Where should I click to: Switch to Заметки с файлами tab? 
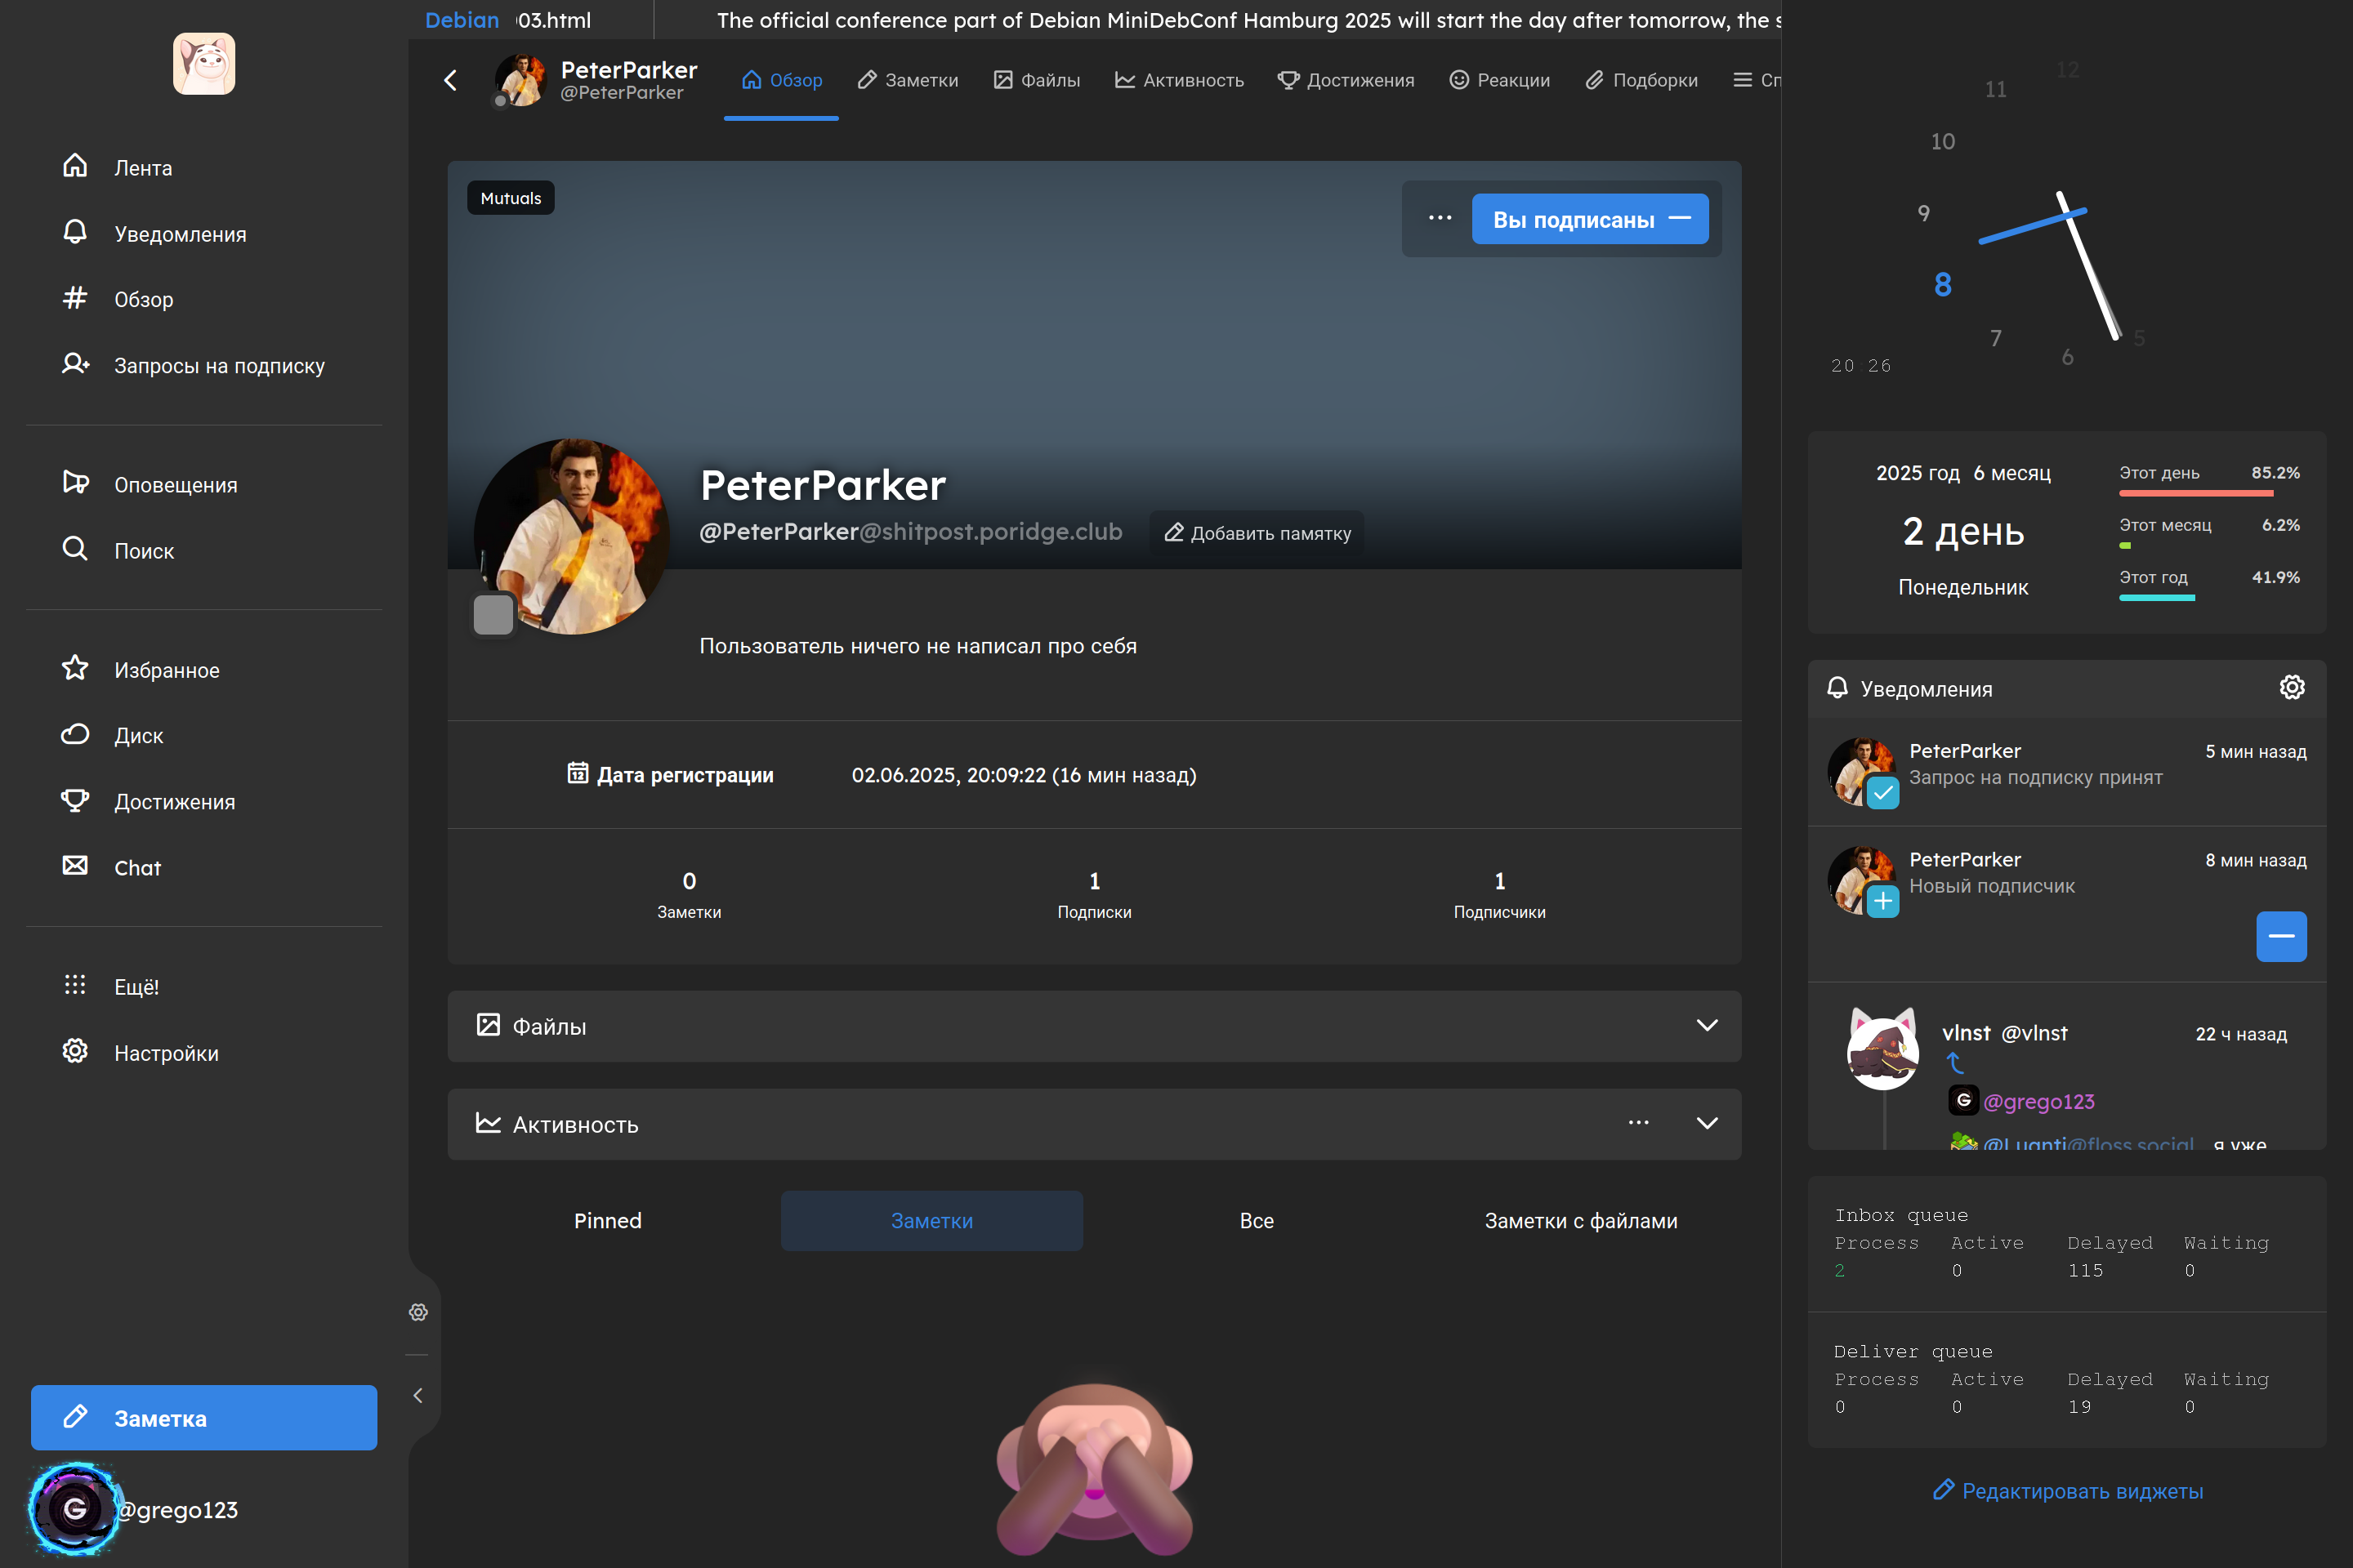1579,1220
